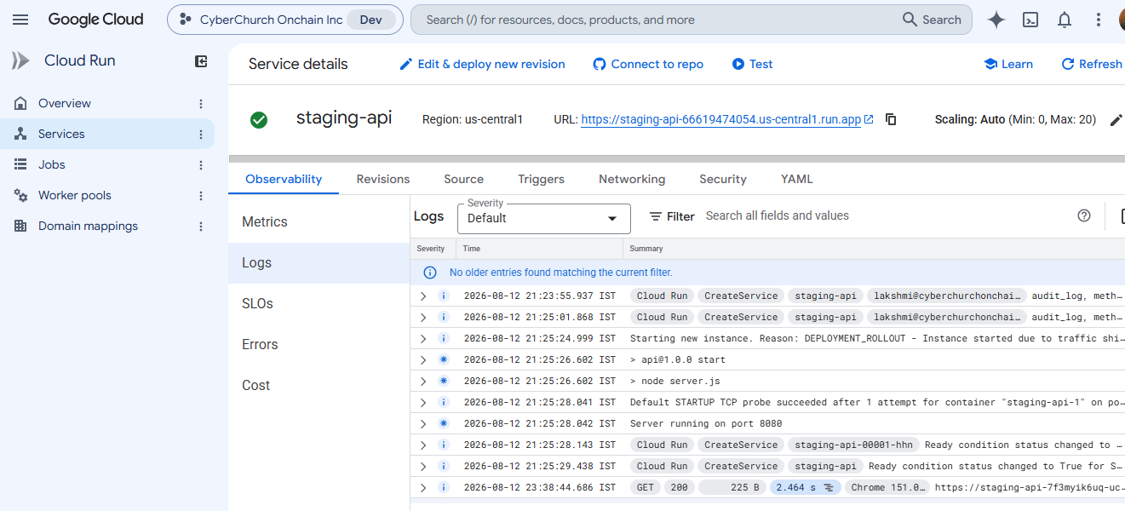Click the 'Chrome 151.0' chip in GET log
The height and width of the screenshot is (511, 1125).
[887, 487]
